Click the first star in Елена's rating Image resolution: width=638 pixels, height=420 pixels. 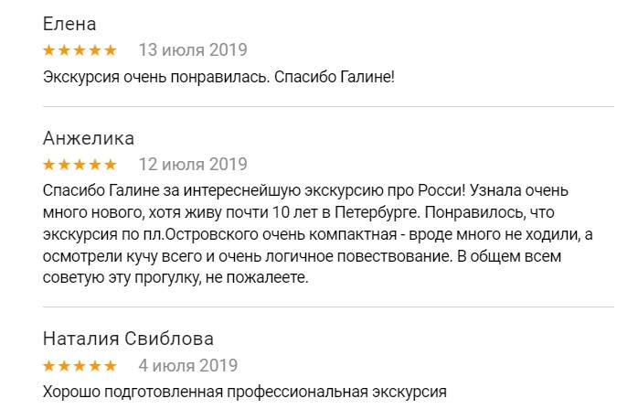click(49, 49)
